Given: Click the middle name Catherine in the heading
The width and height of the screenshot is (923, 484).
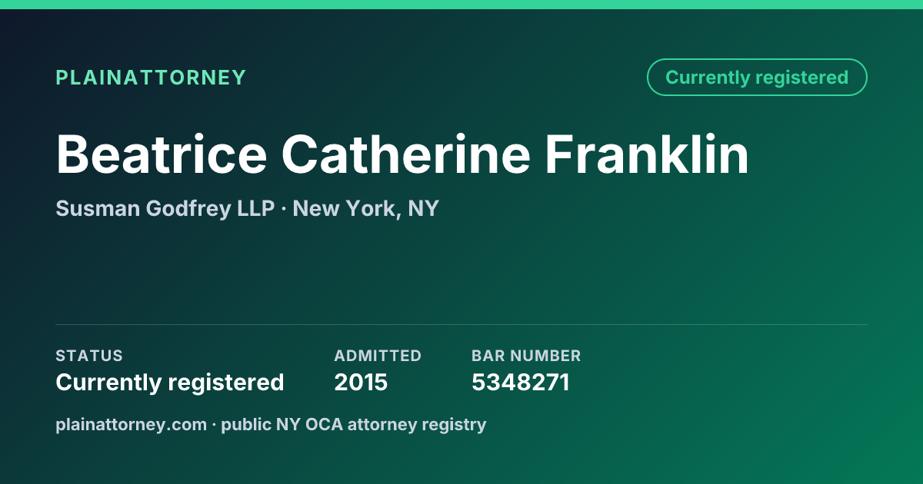Looking at the screenshot, I should [x=406, y=154].
